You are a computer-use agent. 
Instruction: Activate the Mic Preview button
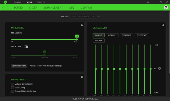click(19, 66)
